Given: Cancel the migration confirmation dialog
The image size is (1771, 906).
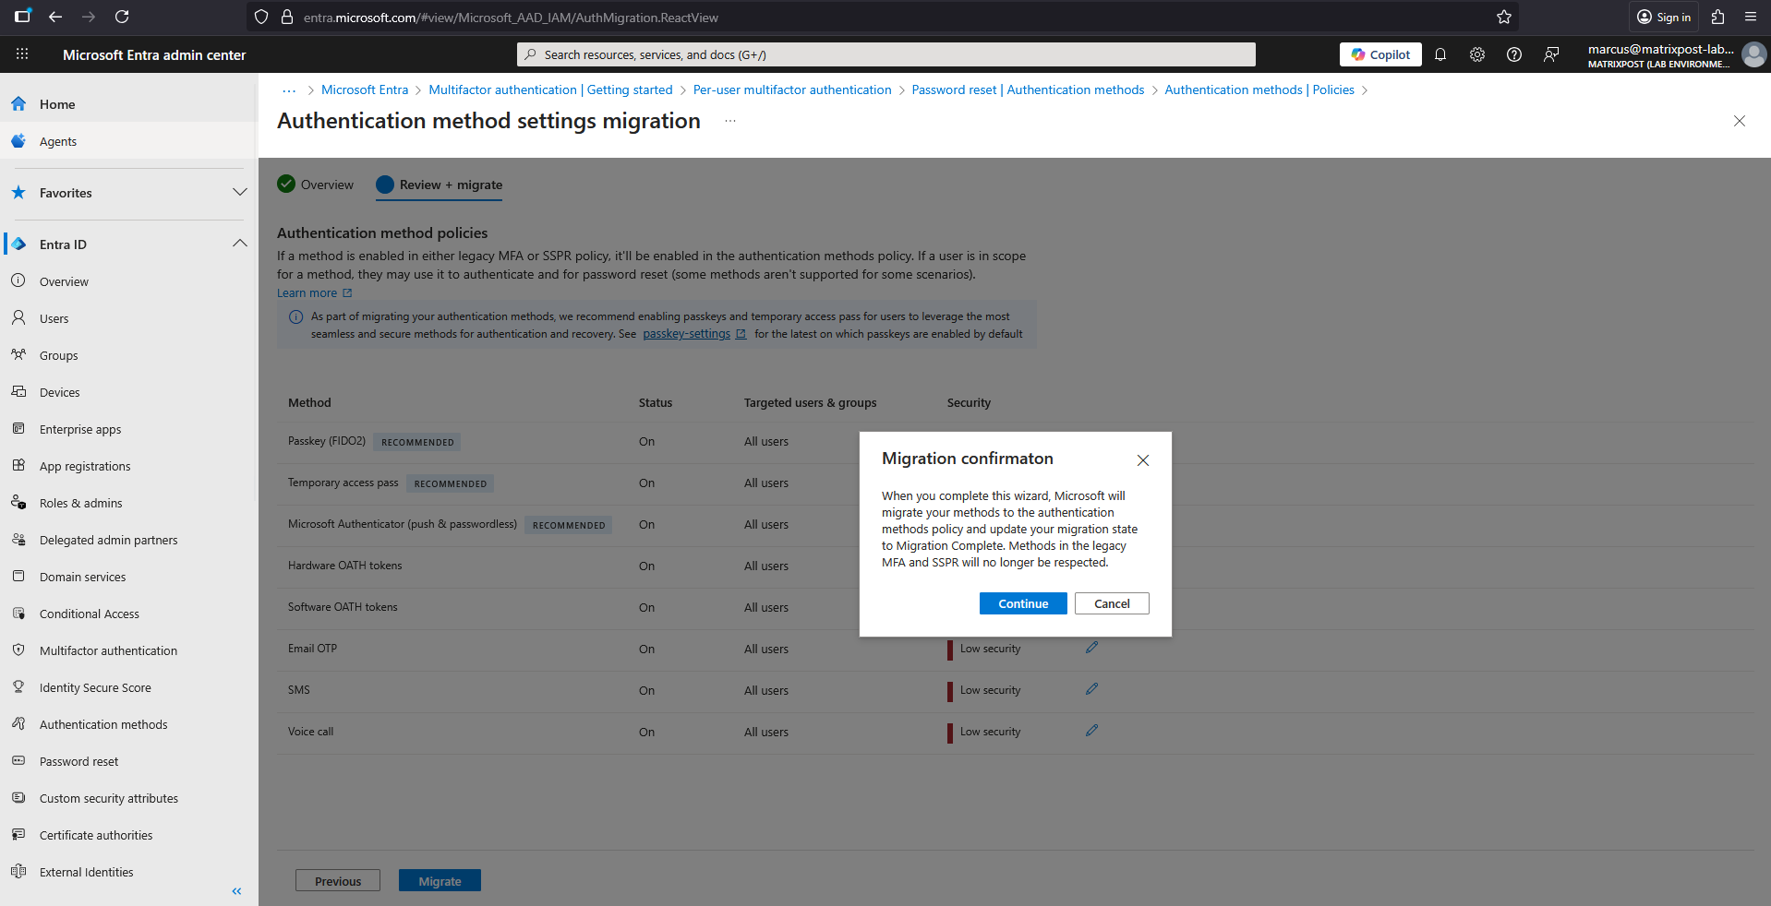Looking at the screenshot, I should click(1112, 603).
